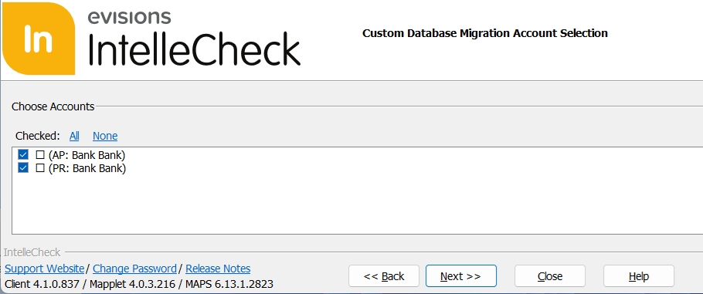View the Release Notes link

tap(218, 269)
